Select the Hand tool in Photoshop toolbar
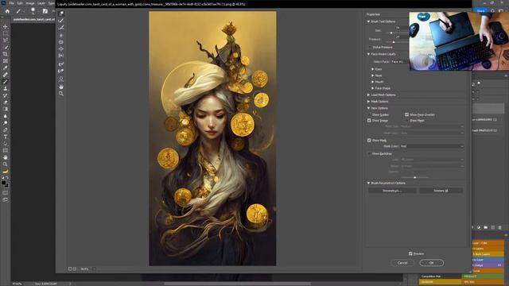 click(6, 157)
